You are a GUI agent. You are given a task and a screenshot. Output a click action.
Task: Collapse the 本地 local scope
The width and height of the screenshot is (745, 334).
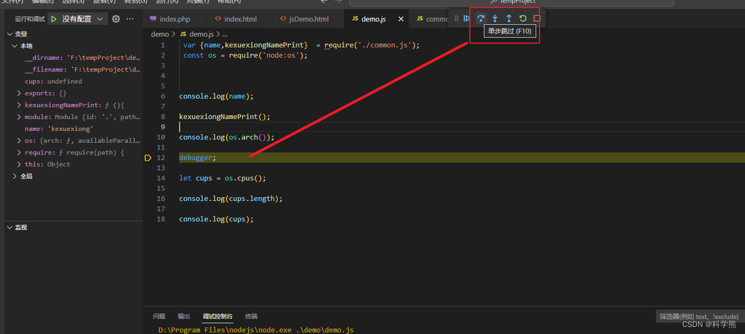15,46
